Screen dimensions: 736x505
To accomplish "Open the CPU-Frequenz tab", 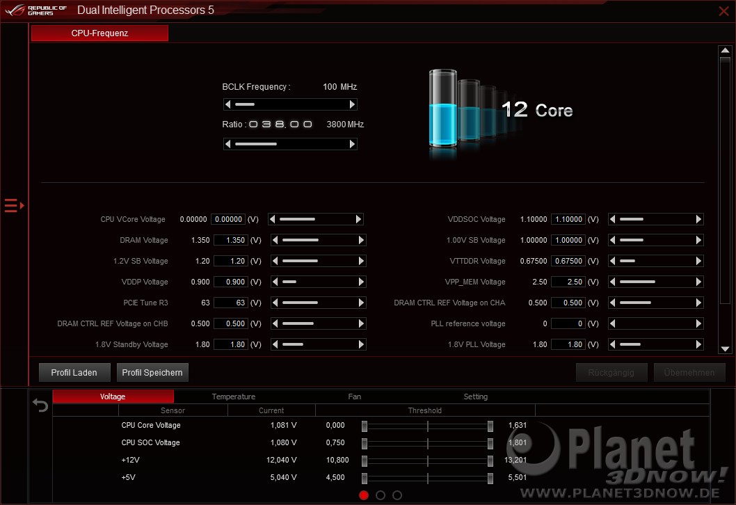I will (99, 33).
